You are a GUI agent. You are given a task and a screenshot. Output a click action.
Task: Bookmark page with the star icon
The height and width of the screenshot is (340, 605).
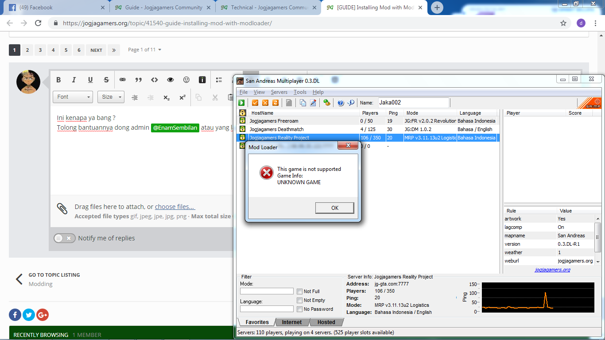click(563, 23)
